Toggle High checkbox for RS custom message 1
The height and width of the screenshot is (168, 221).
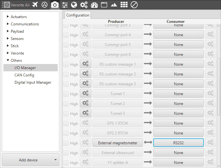click(x=66, y=65)
